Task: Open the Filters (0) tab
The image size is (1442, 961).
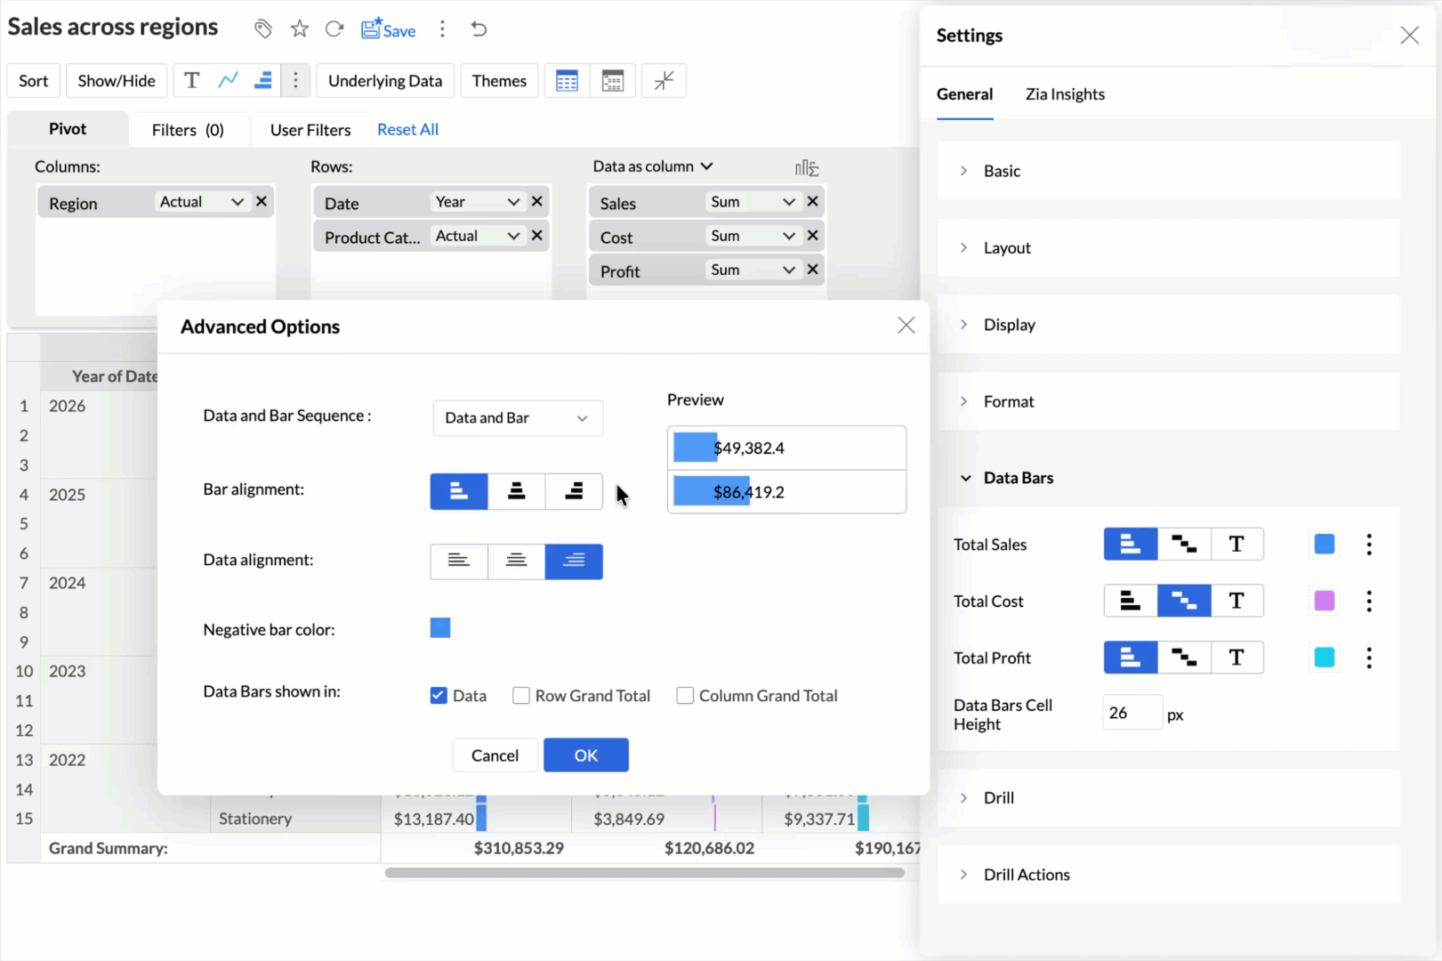Action: tap(188, 130)
